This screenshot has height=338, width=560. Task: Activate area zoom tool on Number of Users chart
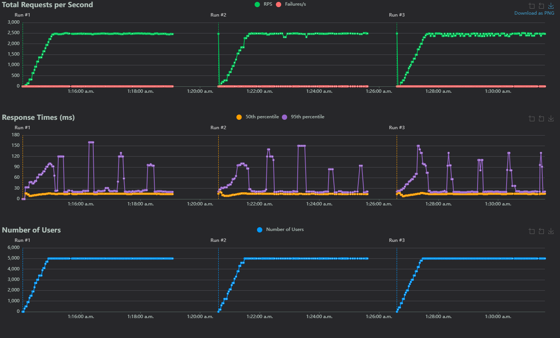[x=532, y=231]
